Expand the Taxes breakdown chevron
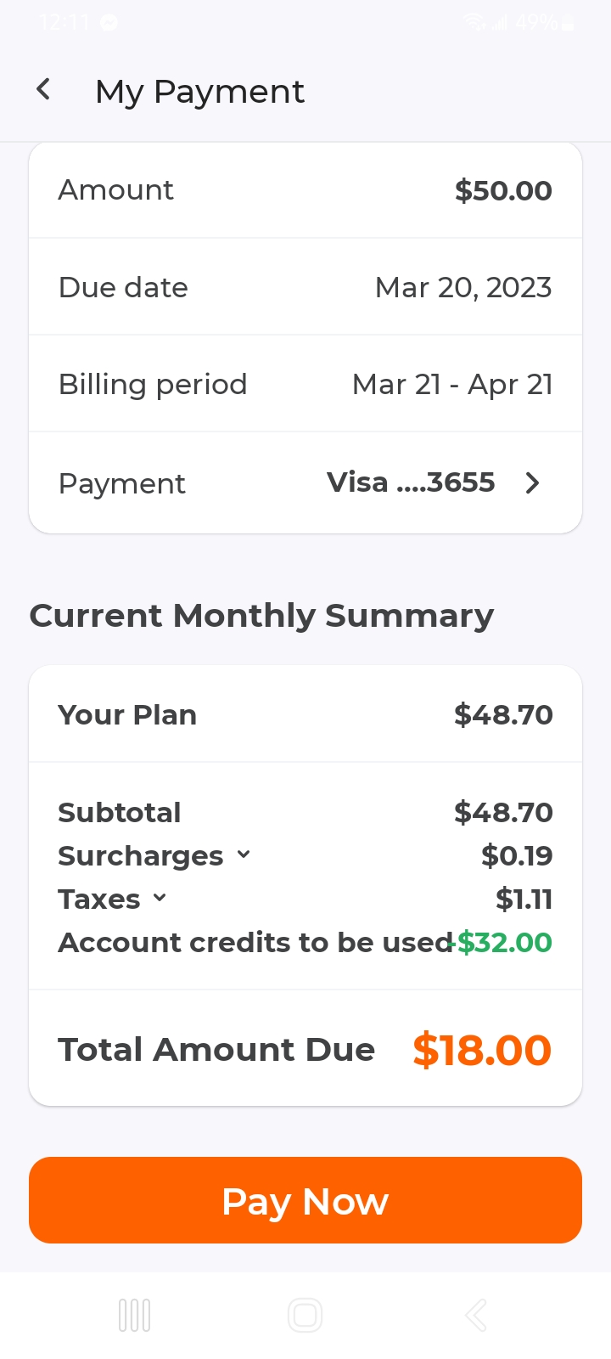This screenshot has height=1359, width=611. [160, 898]
